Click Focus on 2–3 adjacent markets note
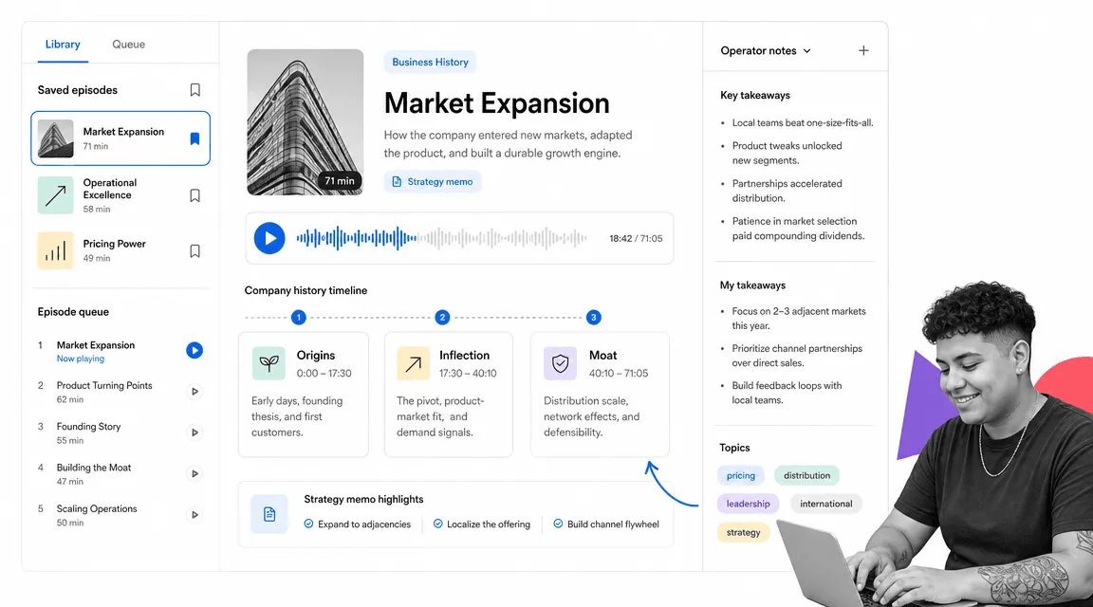This screenshot has width=1093, height=607. coord(799,319)
